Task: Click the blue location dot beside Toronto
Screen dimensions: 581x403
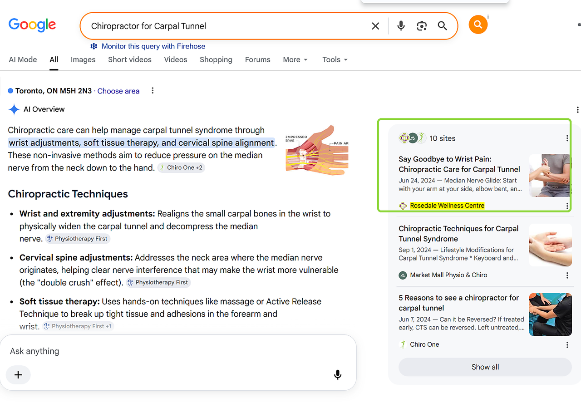Action: (x=10, y=91)
